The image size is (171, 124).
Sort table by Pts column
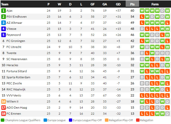[x=132, y=4]
